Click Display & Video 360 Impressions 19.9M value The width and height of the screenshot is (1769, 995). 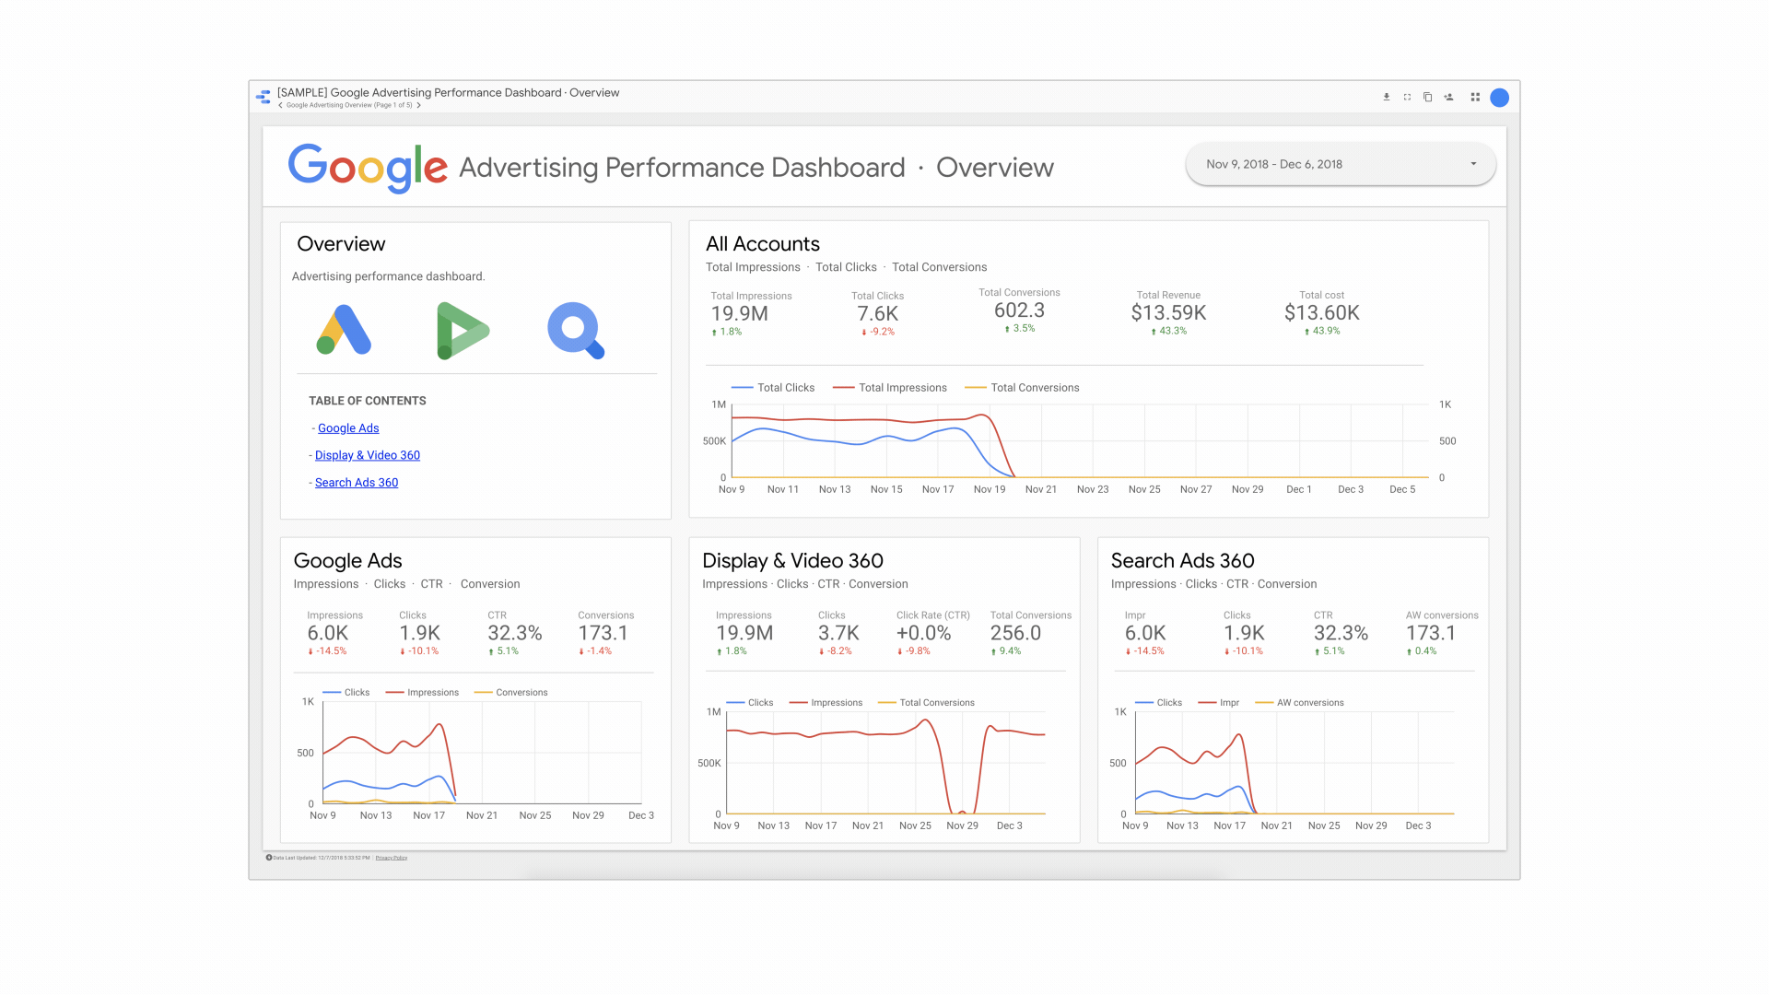[x=744, y=634]
